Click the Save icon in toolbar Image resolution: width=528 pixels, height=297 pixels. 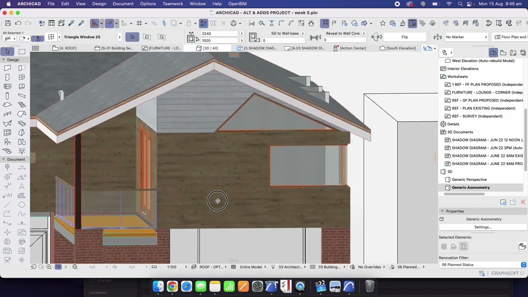[8, 23]
